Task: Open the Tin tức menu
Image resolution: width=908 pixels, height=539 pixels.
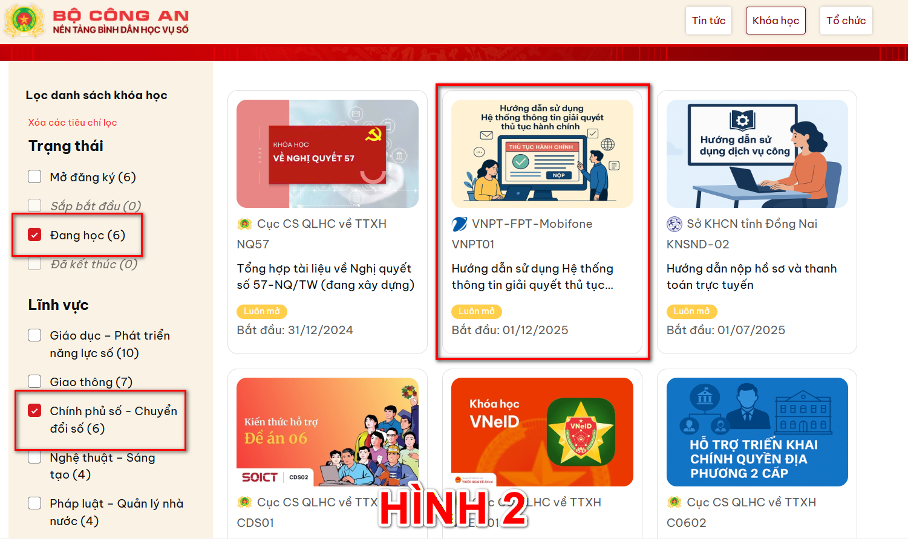Action: (x=708, y=21)
